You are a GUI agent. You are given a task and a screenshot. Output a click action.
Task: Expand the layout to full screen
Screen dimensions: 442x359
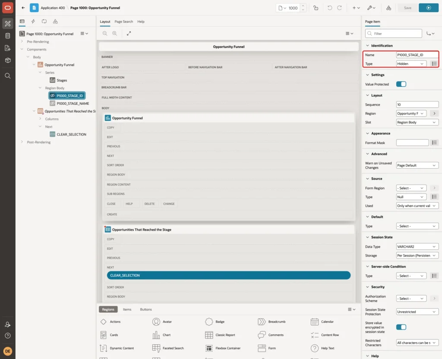129,33
